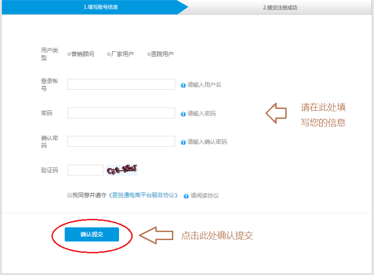This screenshot has height=275, width=374.
Task: Click the info icon beside 请输入确认密码
Action: [x=184, y=142]
